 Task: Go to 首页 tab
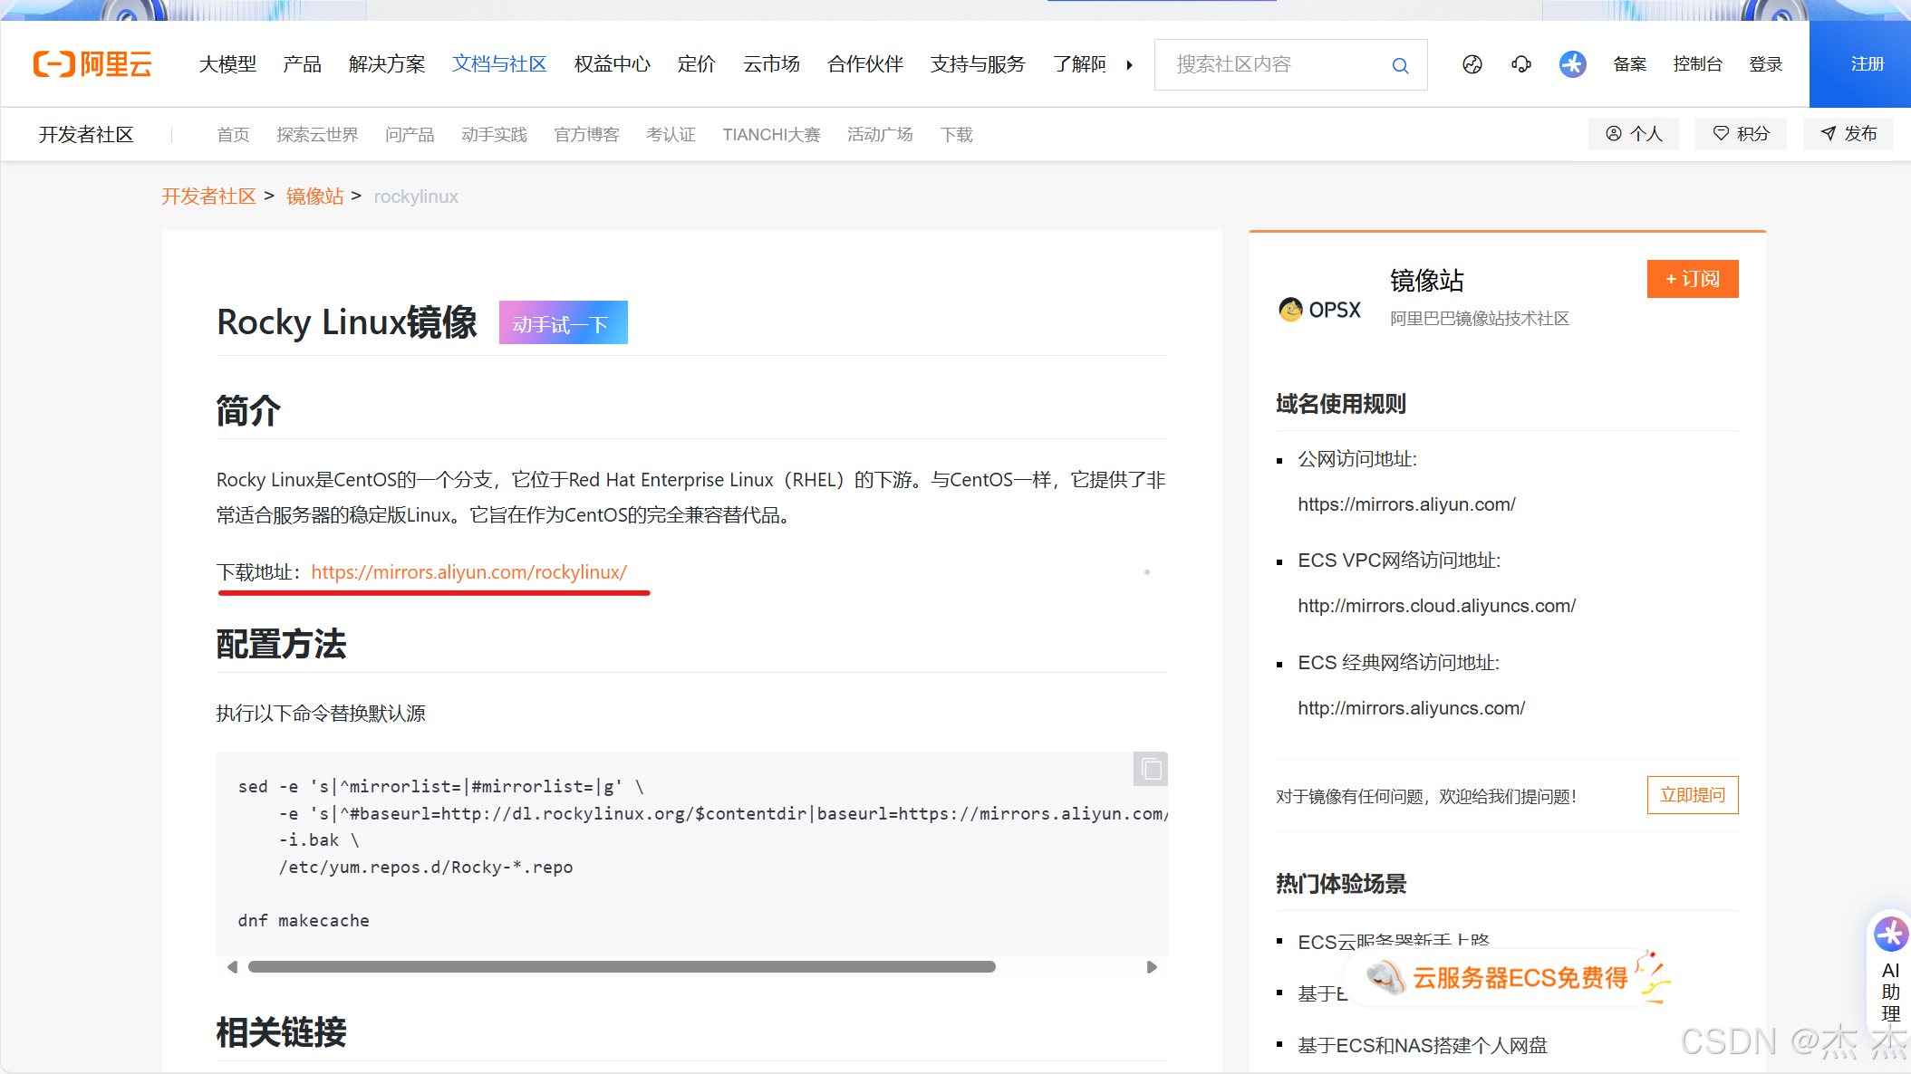tap(233, 135)
